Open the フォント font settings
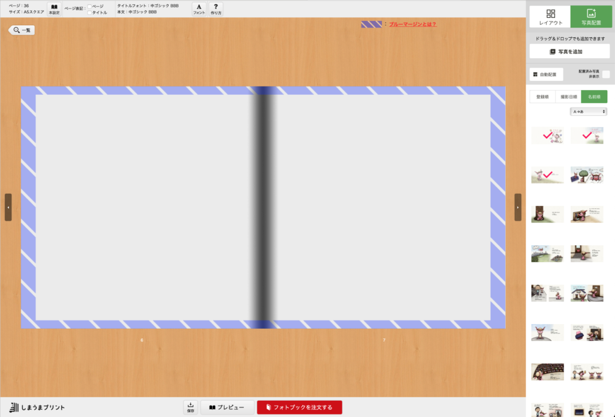The height and width of the screenshot is (417, 615). coord(199,8)
